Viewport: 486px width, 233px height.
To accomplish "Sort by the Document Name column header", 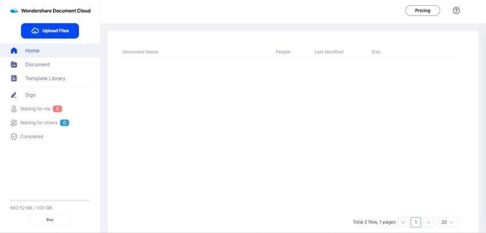I will (x=140, y=52).
